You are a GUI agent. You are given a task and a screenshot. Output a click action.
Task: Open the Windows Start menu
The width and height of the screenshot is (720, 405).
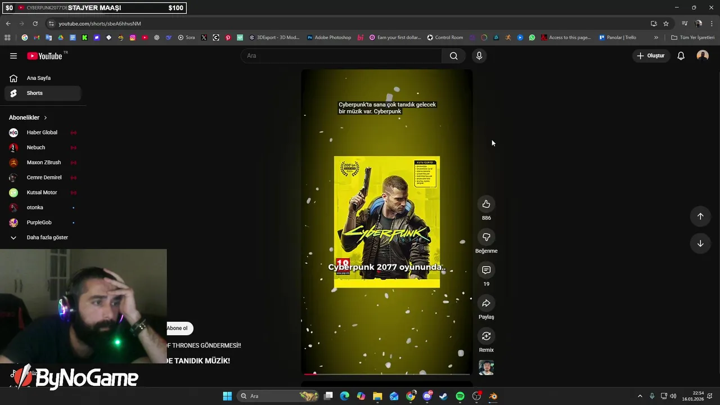(227, 396)
